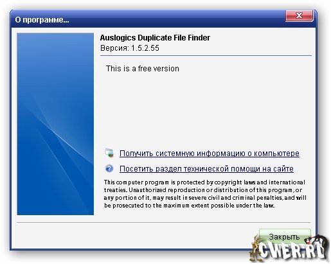Open 'Получить системную информацию о компьютере' link
Image resolution: width=331 pixels, height=264 pixels.
pyautogui.click(x=210, y=154)
